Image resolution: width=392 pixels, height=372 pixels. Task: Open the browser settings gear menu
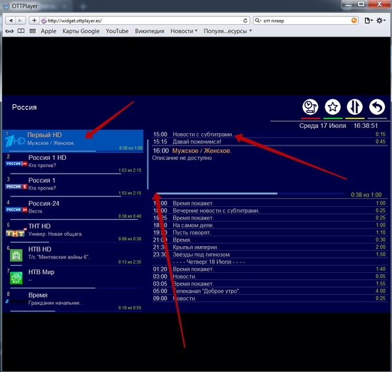pyautogui.click(x=381, y=20)
